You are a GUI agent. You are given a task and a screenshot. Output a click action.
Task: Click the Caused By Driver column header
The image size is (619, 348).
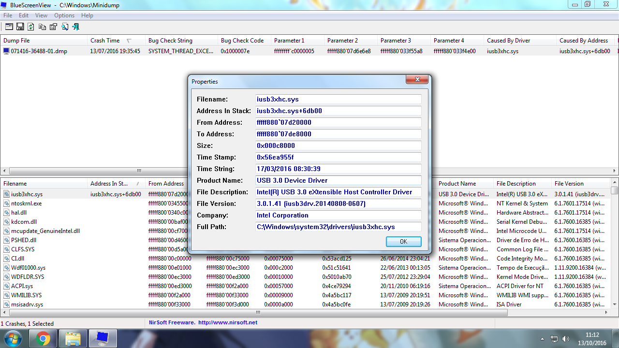[x=520, y=41]
